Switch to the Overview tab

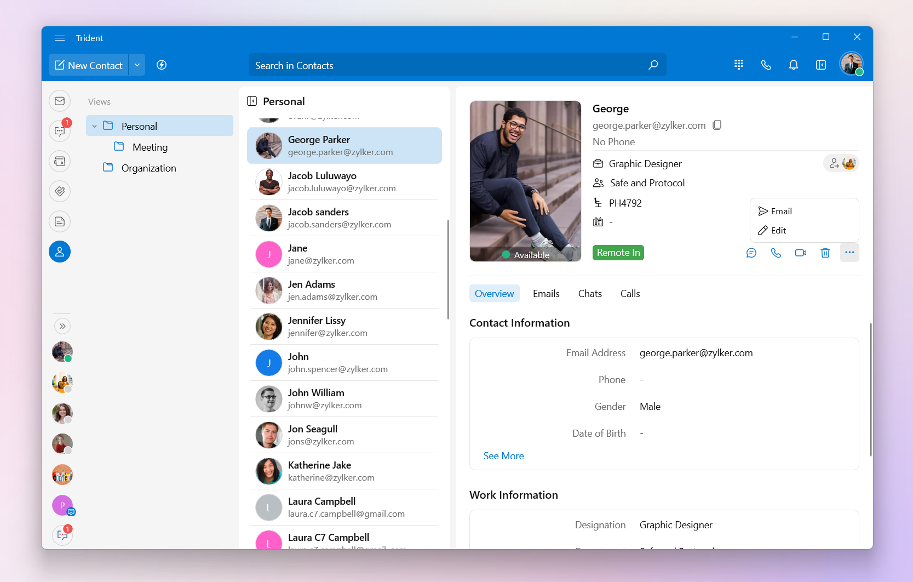(495, 294)
